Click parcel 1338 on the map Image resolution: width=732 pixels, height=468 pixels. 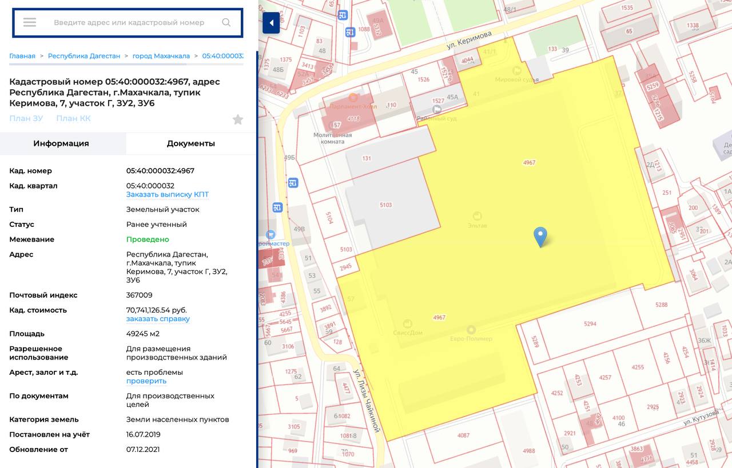[693, 25]
